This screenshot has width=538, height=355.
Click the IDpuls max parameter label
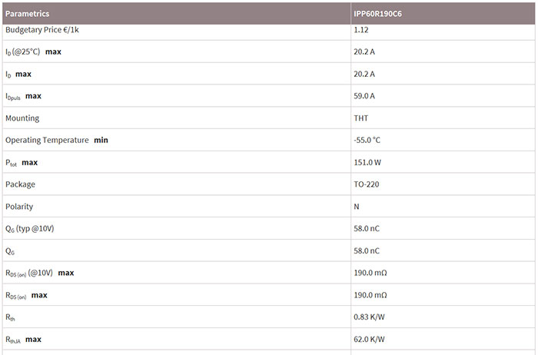point(23,96)
